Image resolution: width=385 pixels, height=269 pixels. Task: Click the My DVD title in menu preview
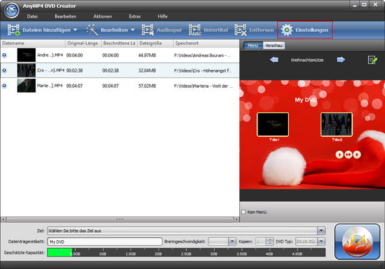click(x=306, y=100)
